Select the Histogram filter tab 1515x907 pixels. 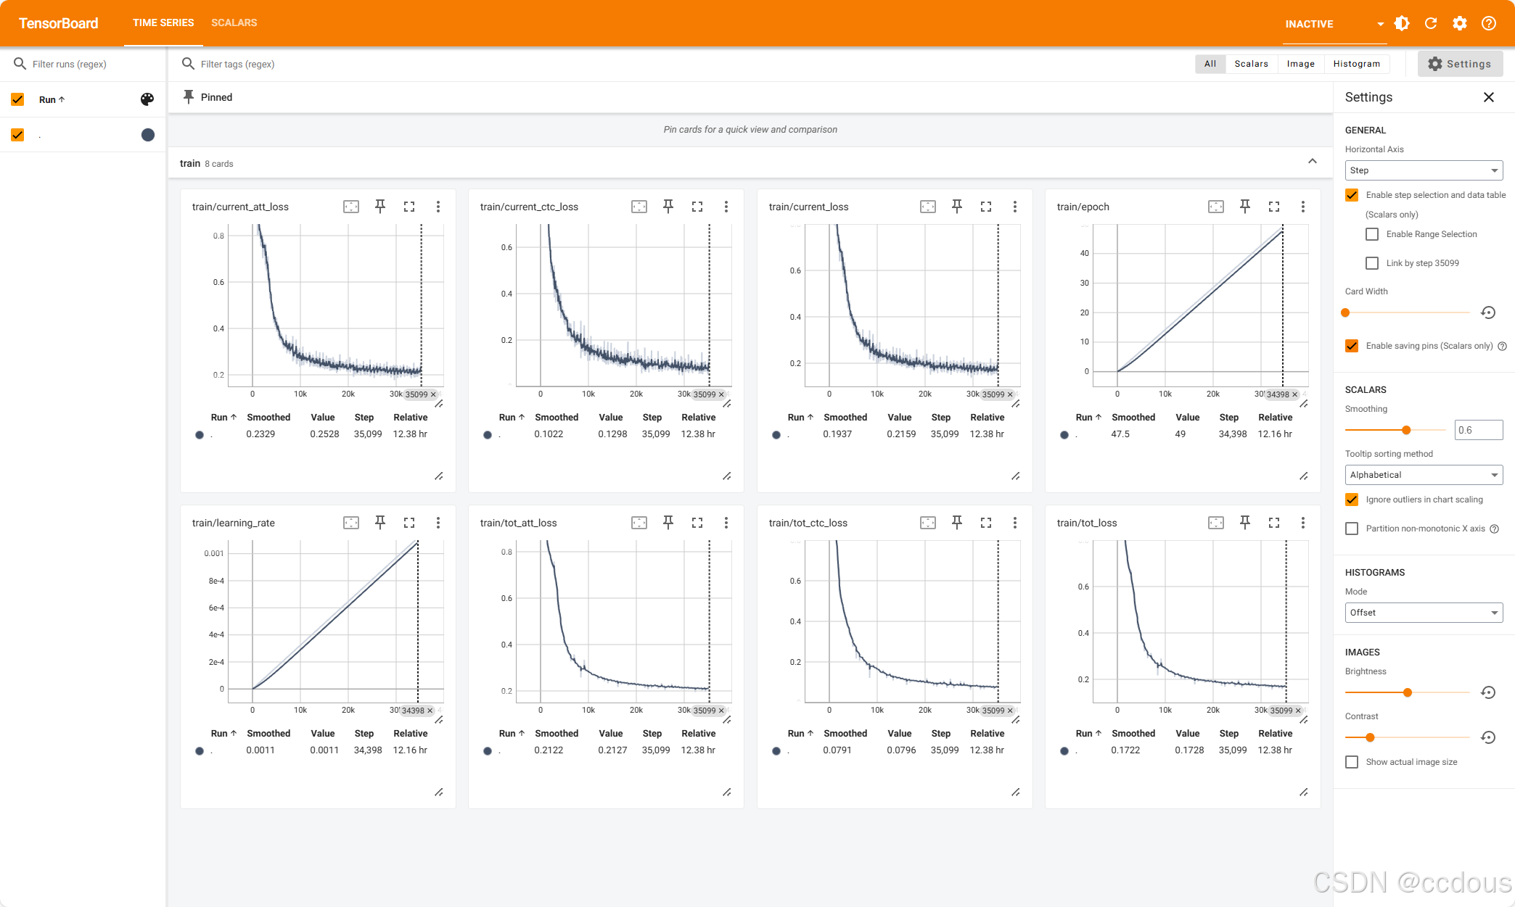(x=1356, y=64)
